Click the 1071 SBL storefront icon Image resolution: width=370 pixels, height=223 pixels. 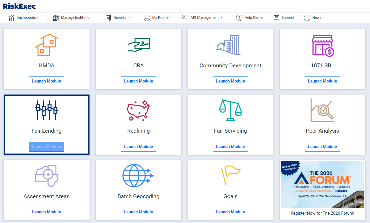323,45
